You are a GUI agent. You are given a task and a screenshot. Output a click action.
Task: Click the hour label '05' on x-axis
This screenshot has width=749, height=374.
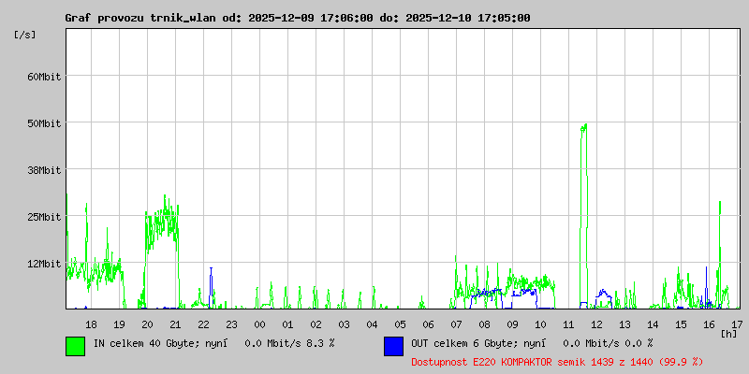[x=401, y=324]
